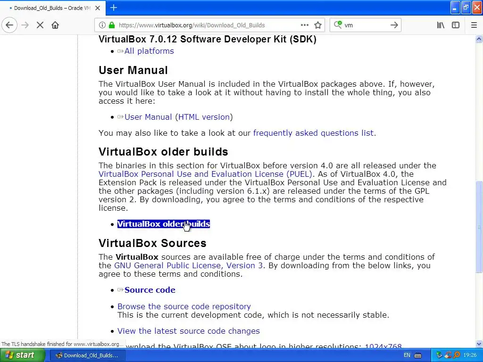The width and height of the screenshot is (483, 362).
Task: Open All platforms SDK link
Action: (149, 51)
